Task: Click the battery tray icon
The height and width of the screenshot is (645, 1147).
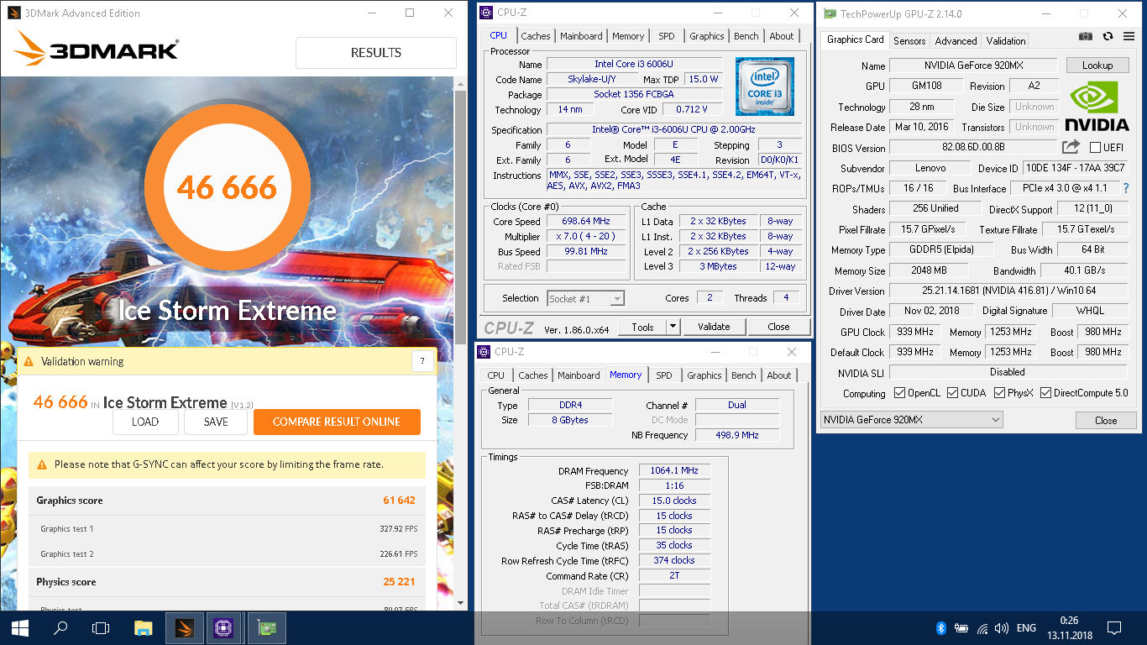Action: coord(961,627)
